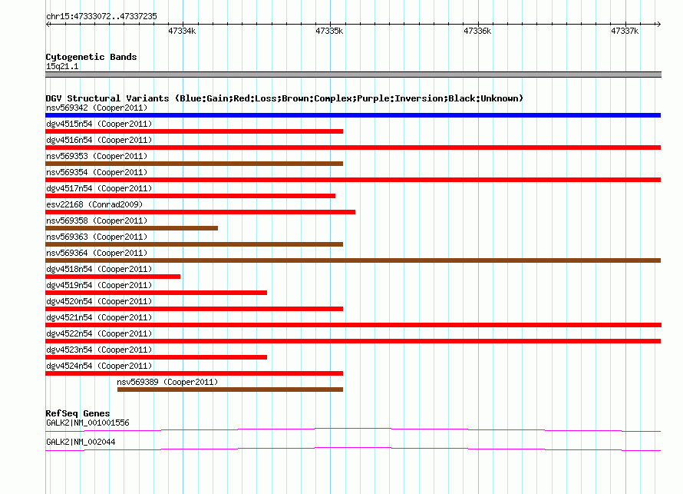Viewport: 683px width, 494px height.
Task: Click the nsv569389 (Cooper2011) label
Action: (167, 382)
